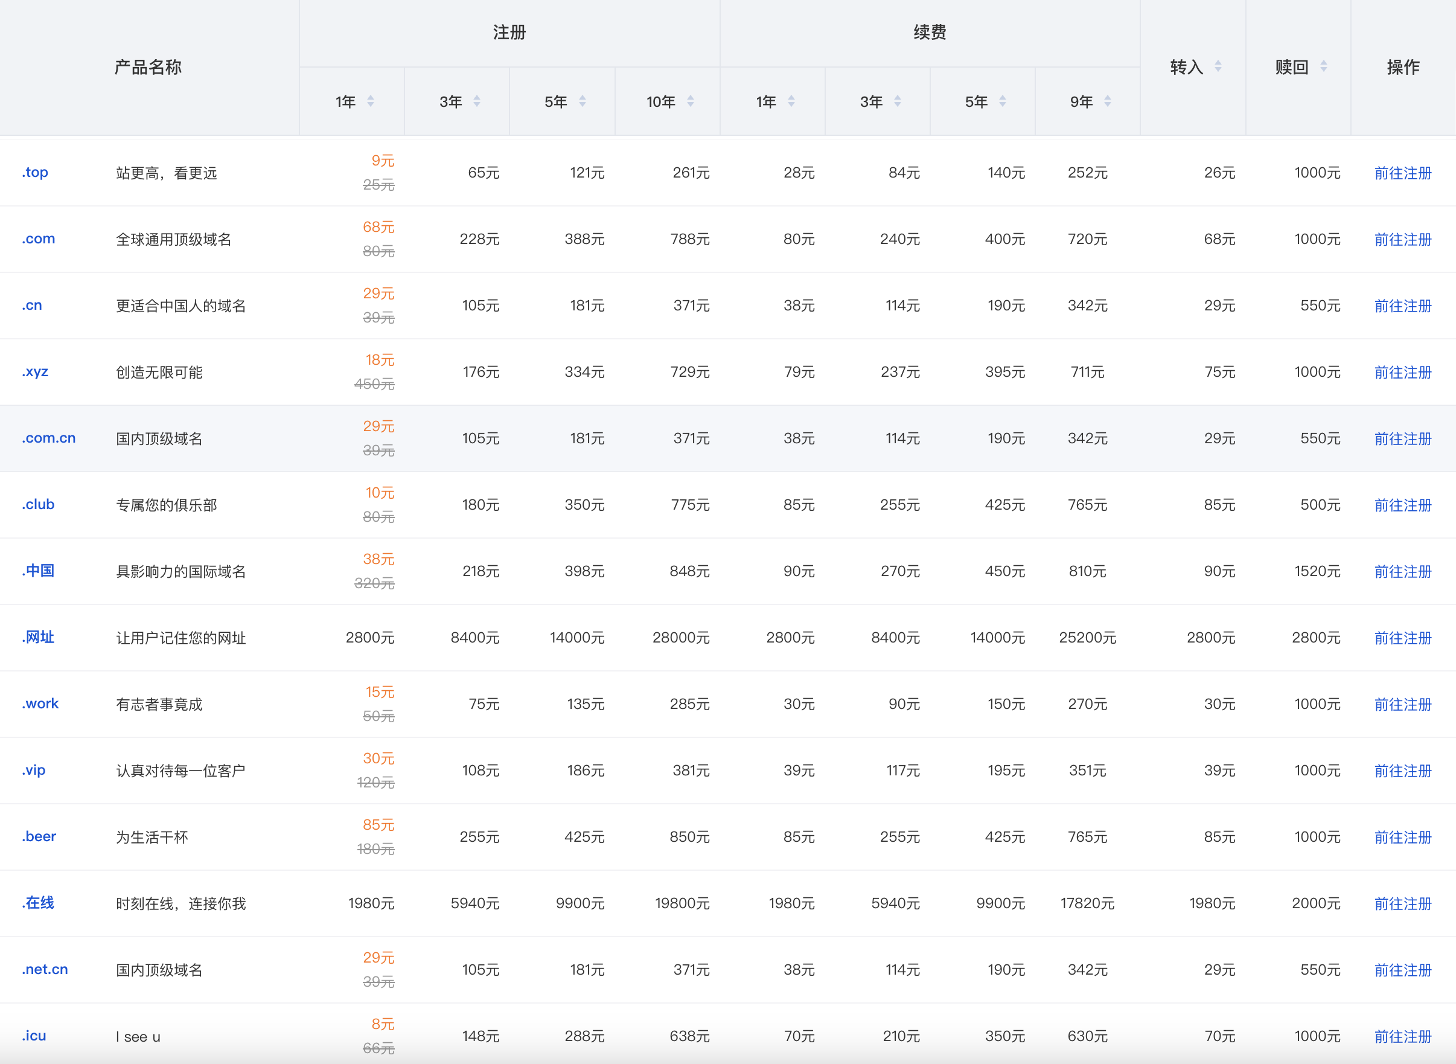Click 前往注册 for .beer row
This screenshot has width=1456, height=1064.
(1403, 836)
